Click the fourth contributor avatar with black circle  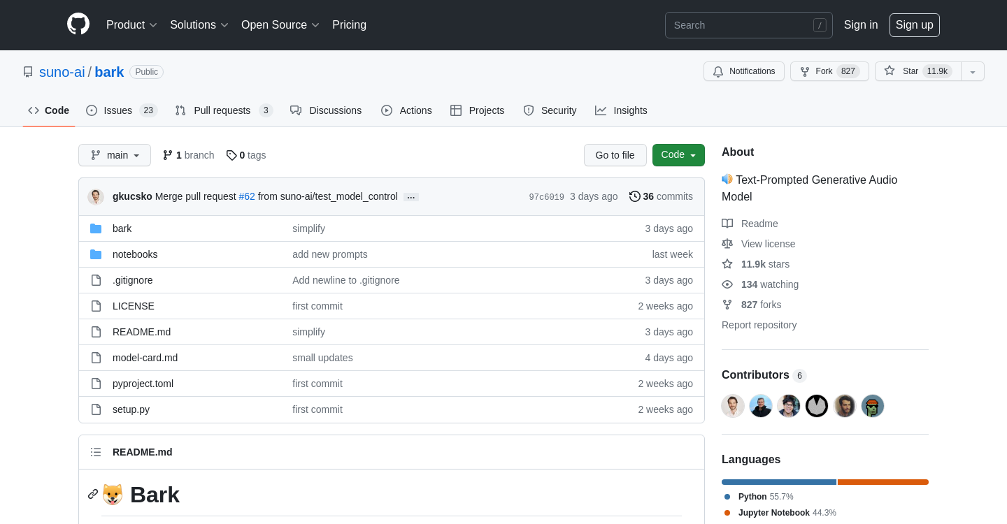tap(817, 406)
